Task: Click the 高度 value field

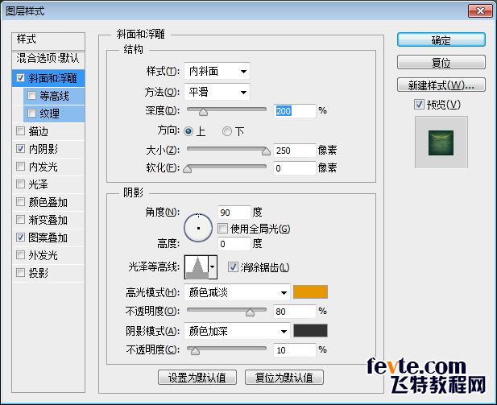Action: pos(234,244)
